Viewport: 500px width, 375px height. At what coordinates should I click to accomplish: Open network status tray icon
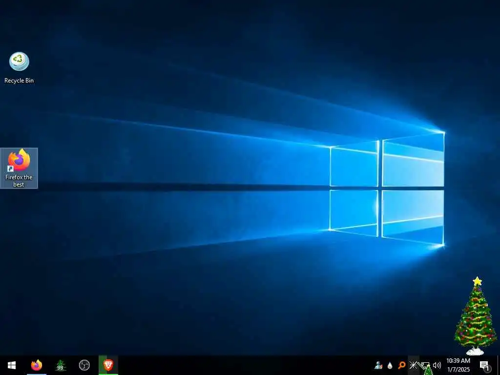tap(425, 365)
